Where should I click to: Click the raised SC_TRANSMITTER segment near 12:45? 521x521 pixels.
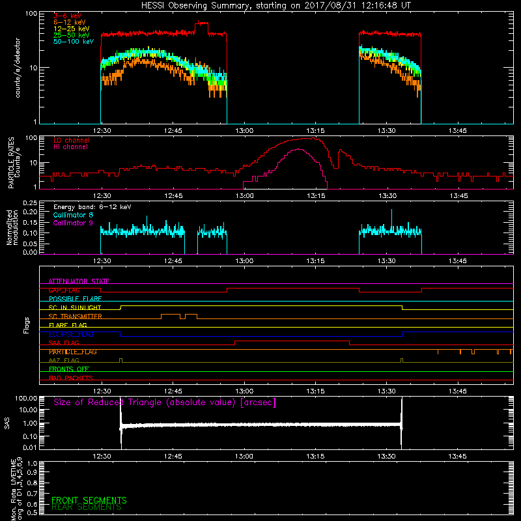(171, 315)
